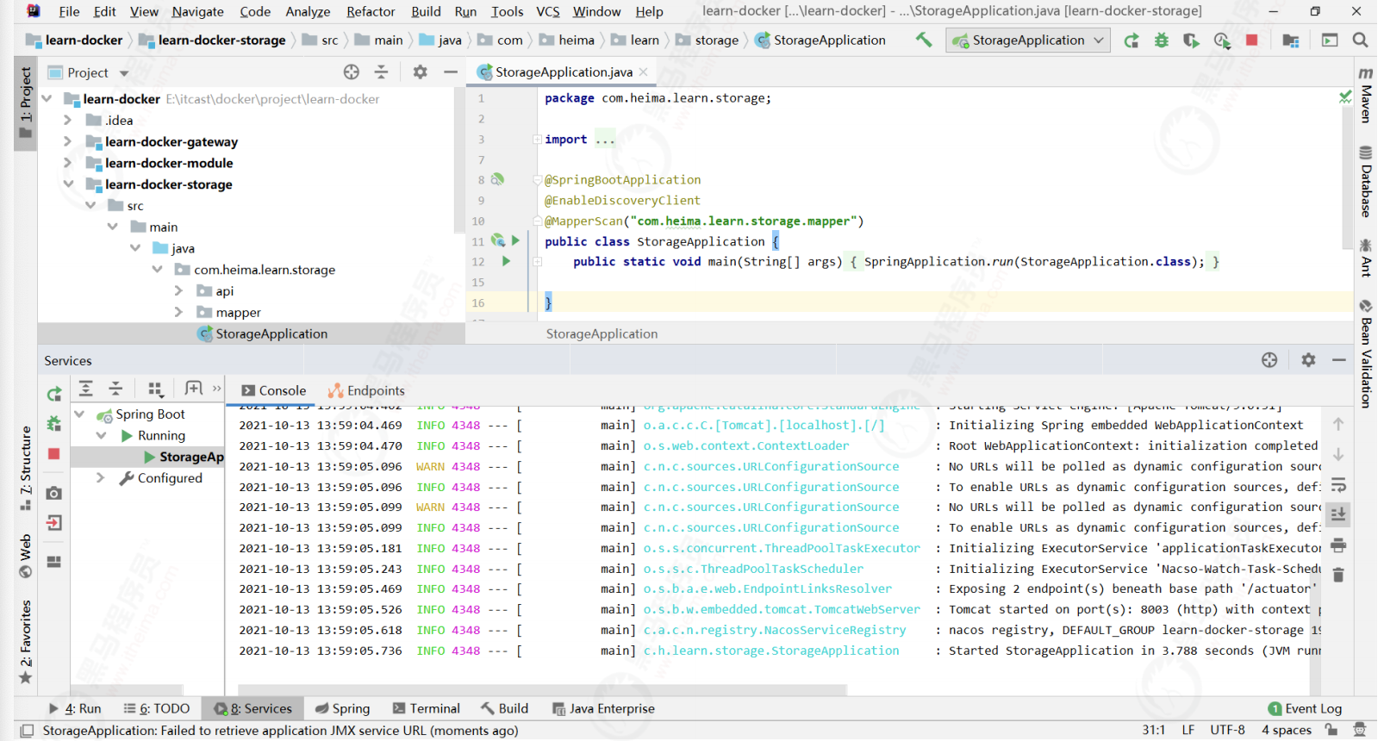Add a service with plus icon

(193, 389)
